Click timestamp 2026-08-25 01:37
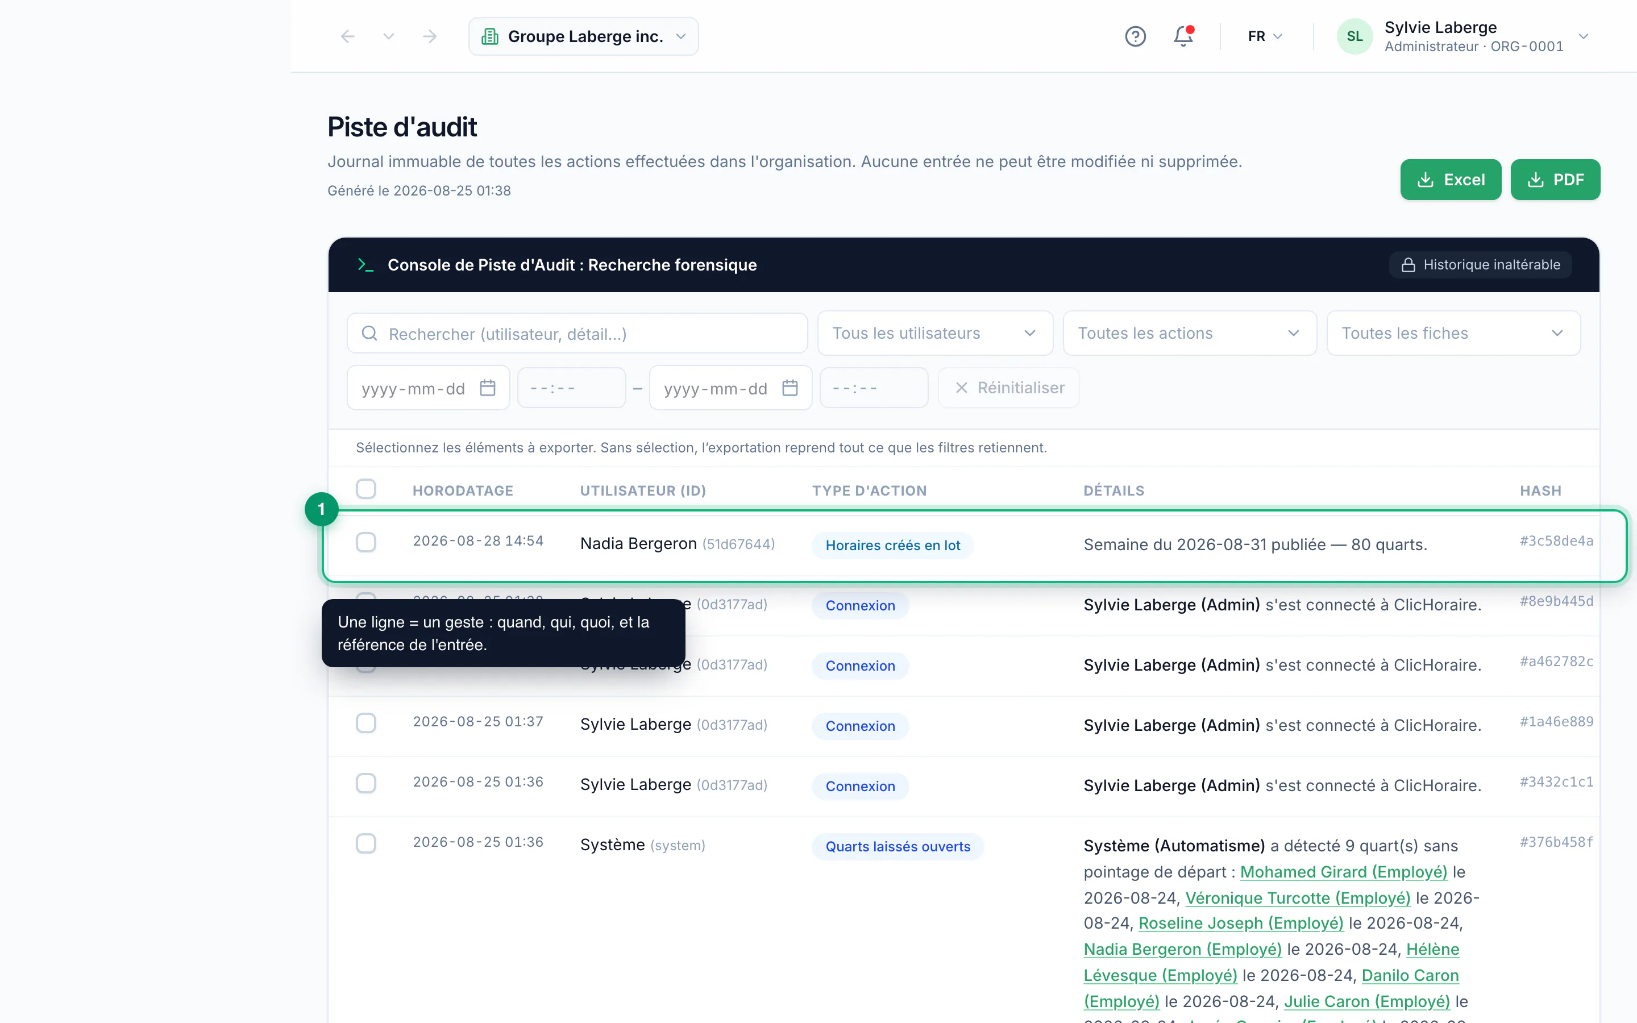1637x1023 pixels. (478, 722)
